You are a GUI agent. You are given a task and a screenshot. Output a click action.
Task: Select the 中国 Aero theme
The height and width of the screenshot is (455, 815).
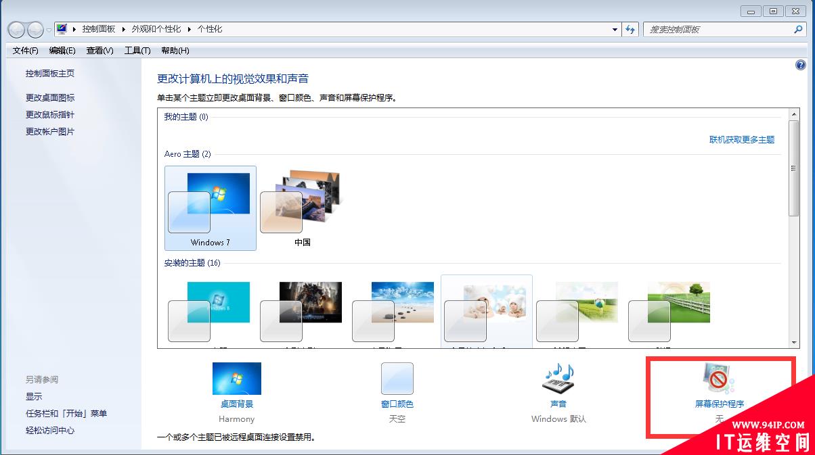click(303, 208)
